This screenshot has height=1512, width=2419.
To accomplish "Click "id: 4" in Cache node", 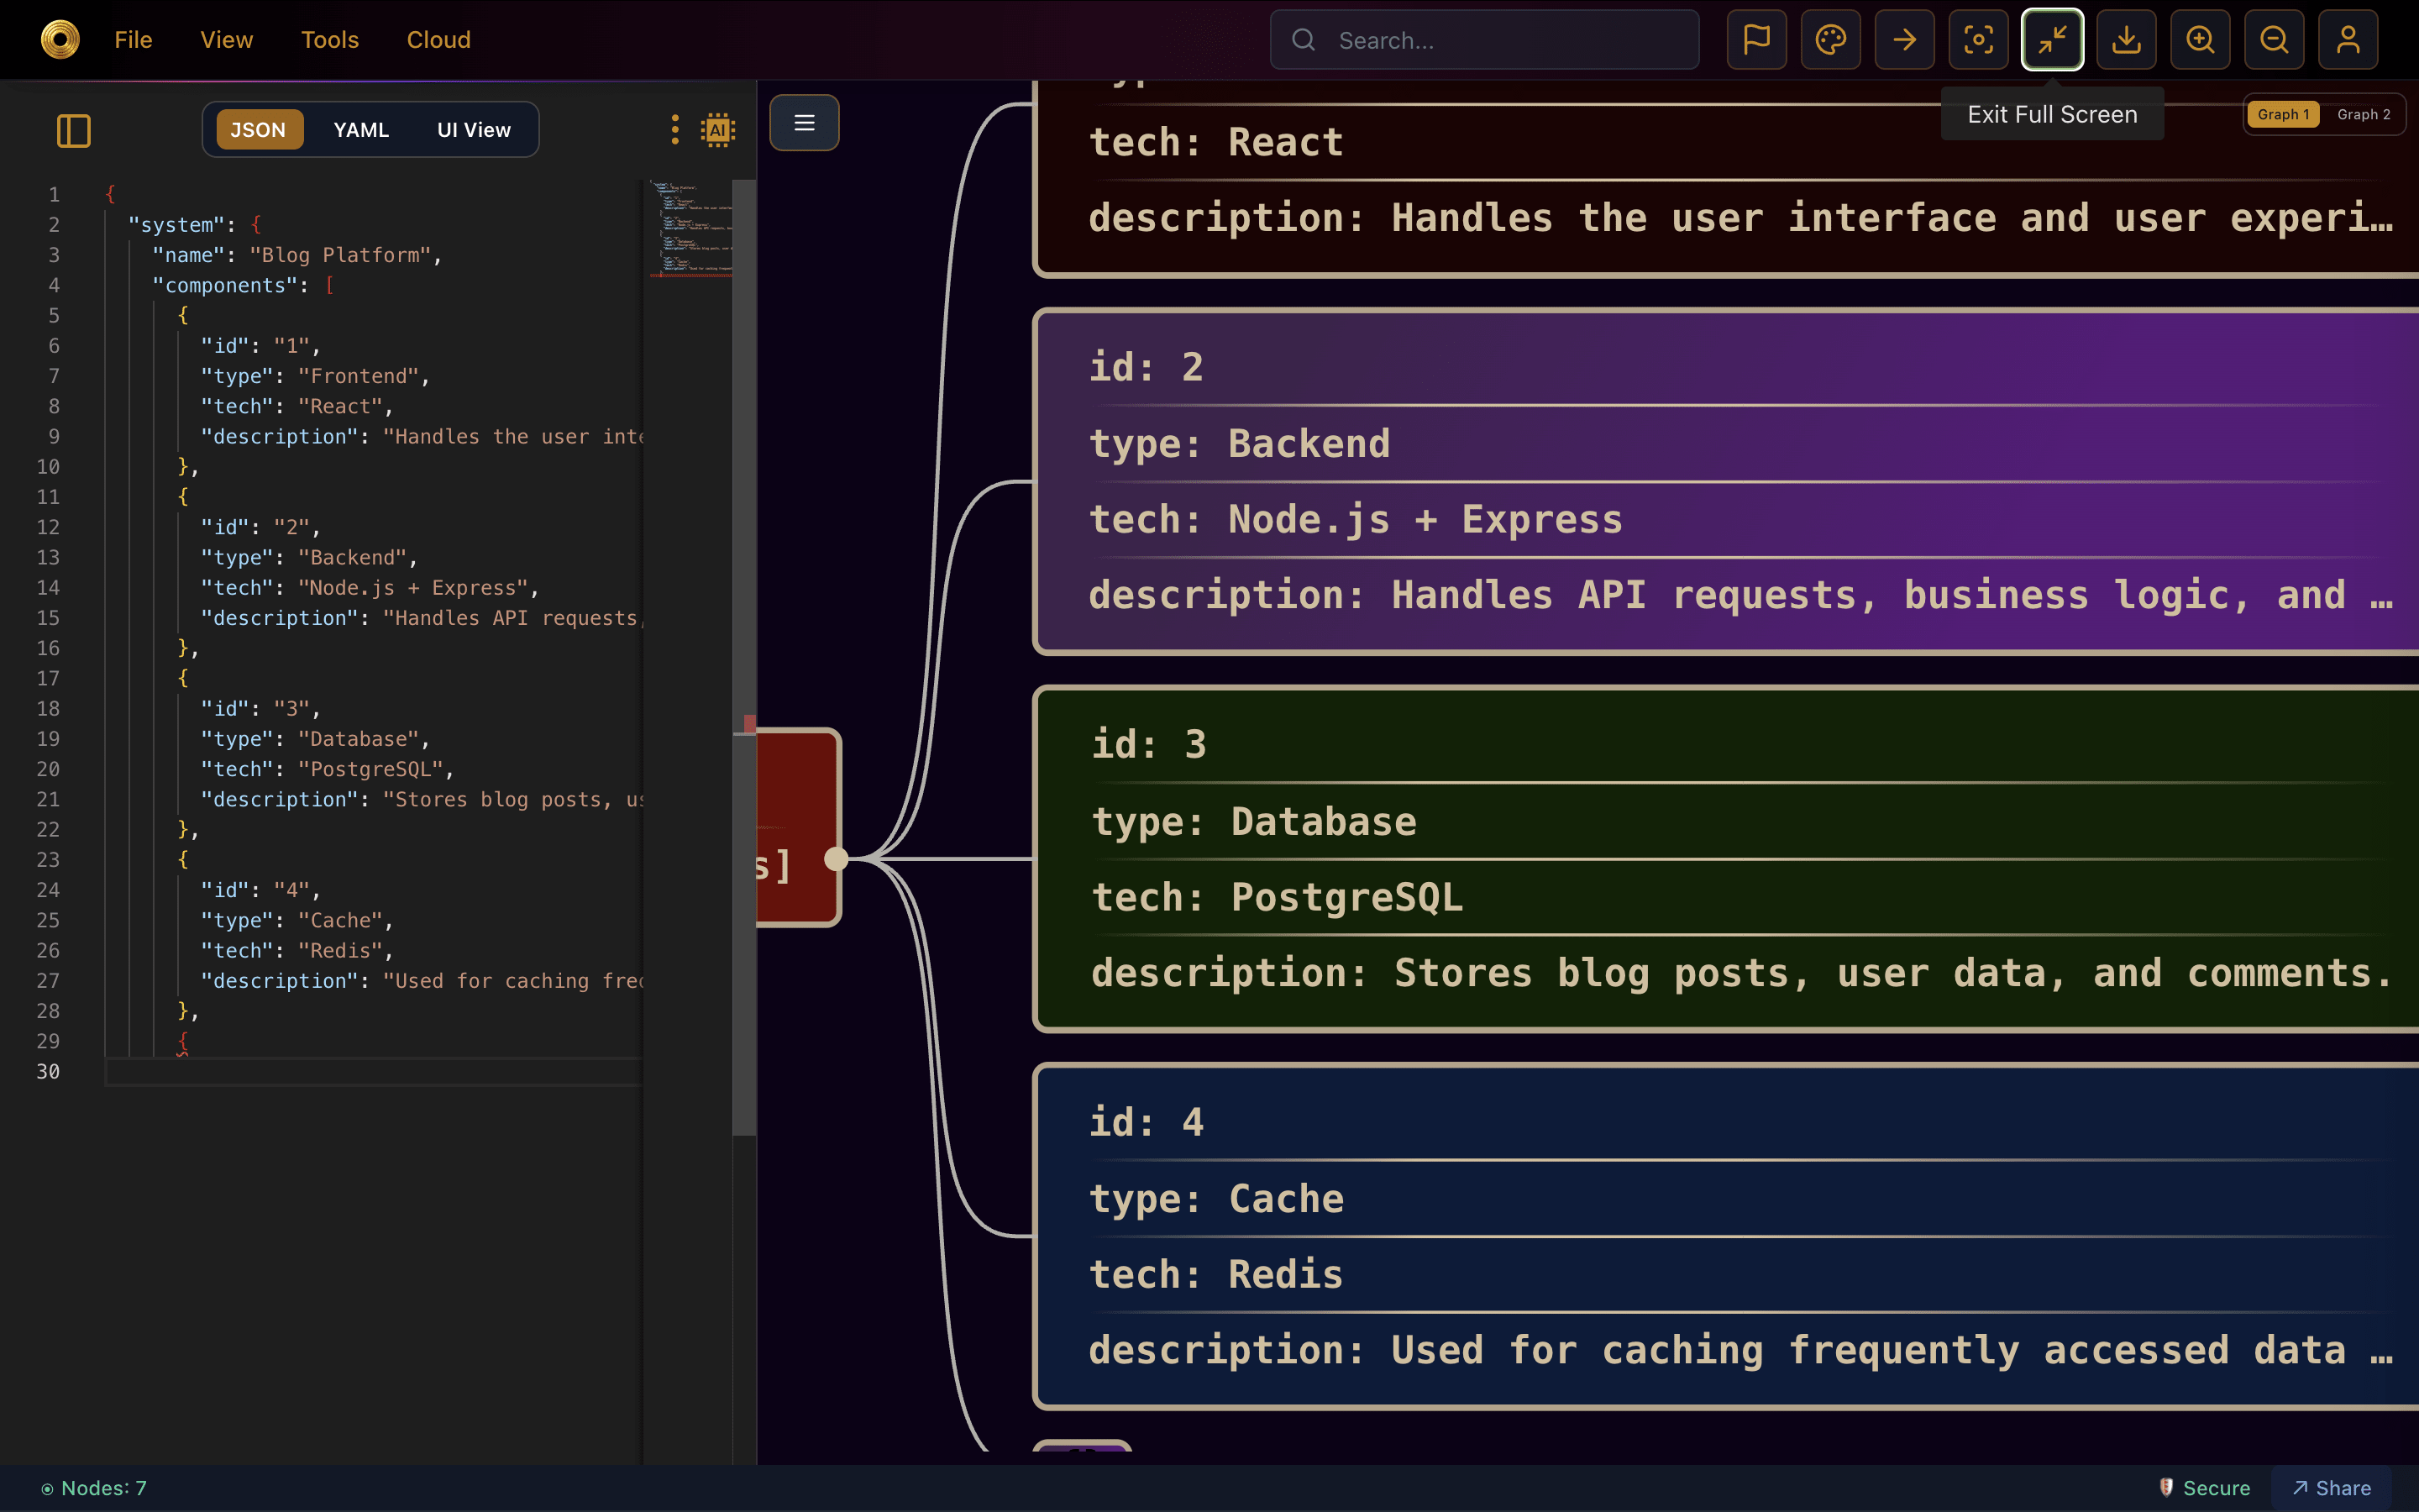I will (1146, 1122).
